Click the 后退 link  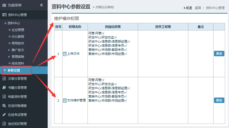189,8
